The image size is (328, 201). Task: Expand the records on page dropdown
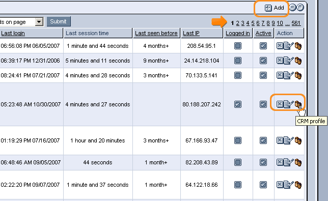(39, 22)
